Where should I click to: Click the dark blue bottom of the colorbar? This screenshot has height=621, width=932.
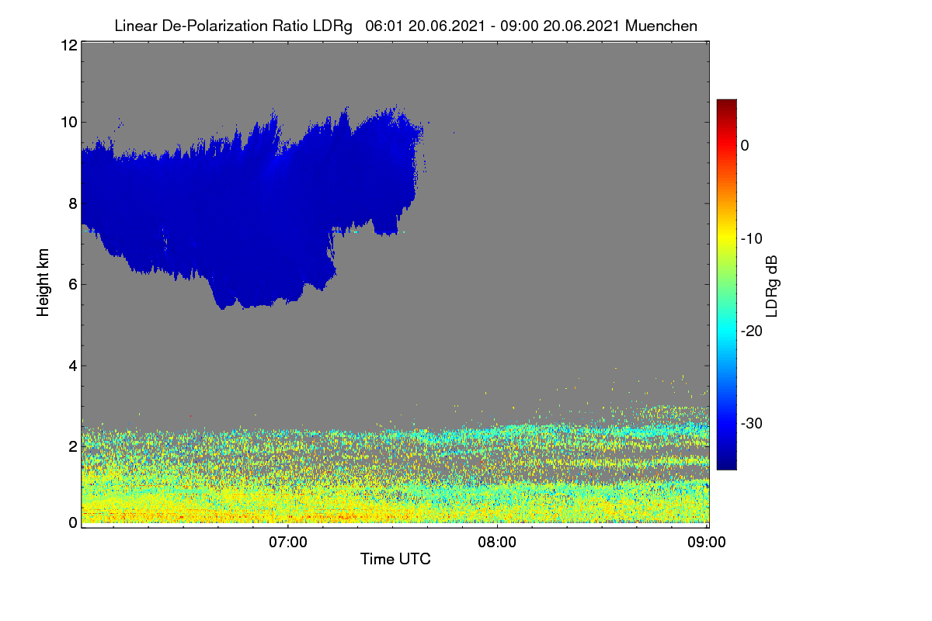726,462
